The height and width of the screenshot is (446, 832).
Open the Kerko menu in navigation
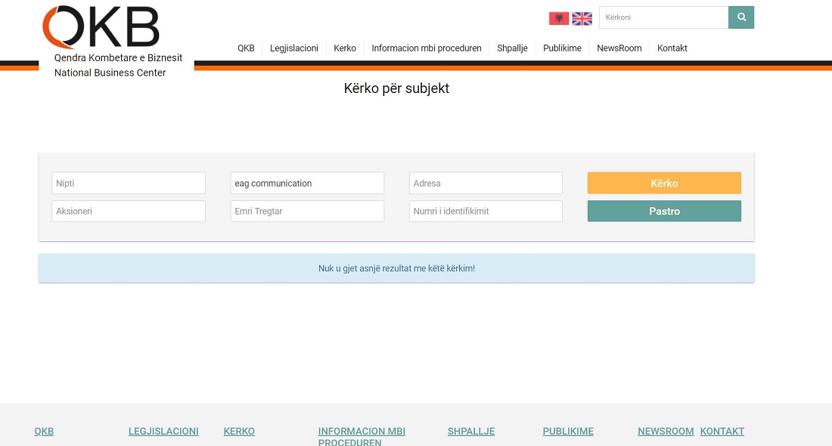coord(345,48)
